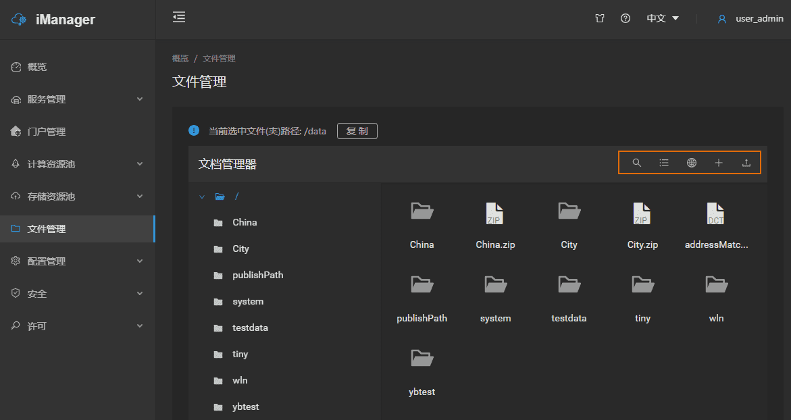Open the 中文 language dropdown
Viewport: 791px width, 420px height.
(x=663, y=19)
